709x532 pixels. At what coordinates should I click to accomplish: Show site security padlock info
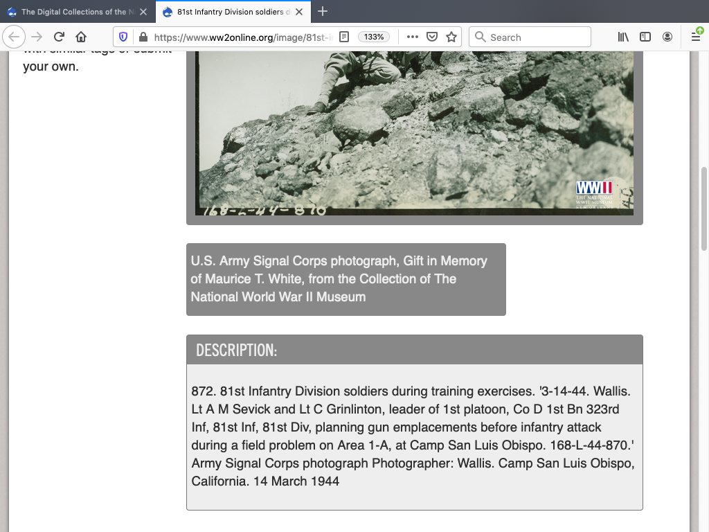pyautogui.click(x=143, y=37)
